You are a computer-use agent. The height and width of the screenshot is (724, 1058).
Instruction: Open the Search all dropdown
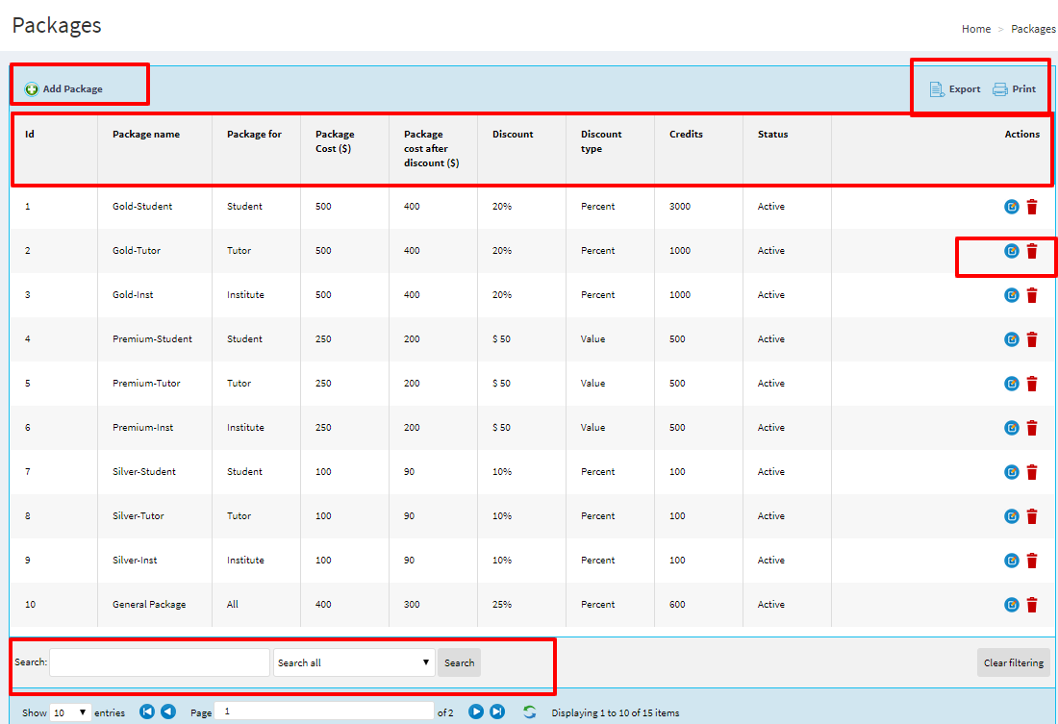point(354,662)
